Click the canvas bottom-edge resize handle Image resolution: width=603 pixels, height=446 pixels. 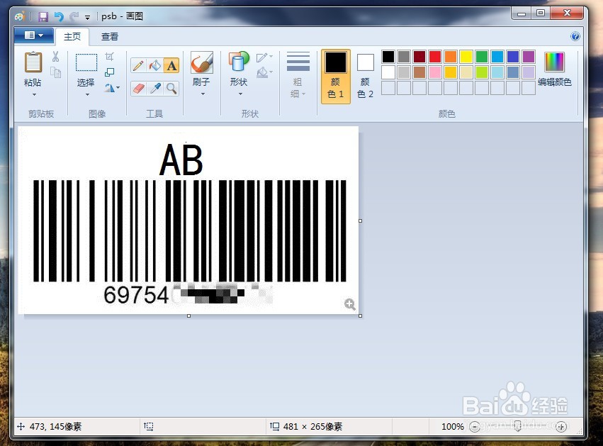pyautogui.click(x=188, y=316)
